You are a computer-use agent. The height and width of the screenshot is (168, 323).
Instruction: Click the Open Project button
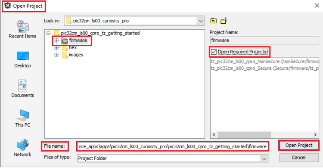click(299, 145)
